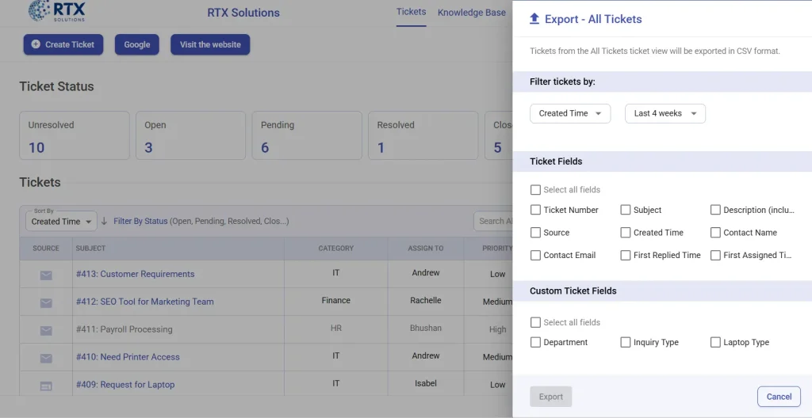Image resolution: width=812 pixels, height=418 pixels.
Task: Click the High priority cell
Action: (x=498, y=329)
